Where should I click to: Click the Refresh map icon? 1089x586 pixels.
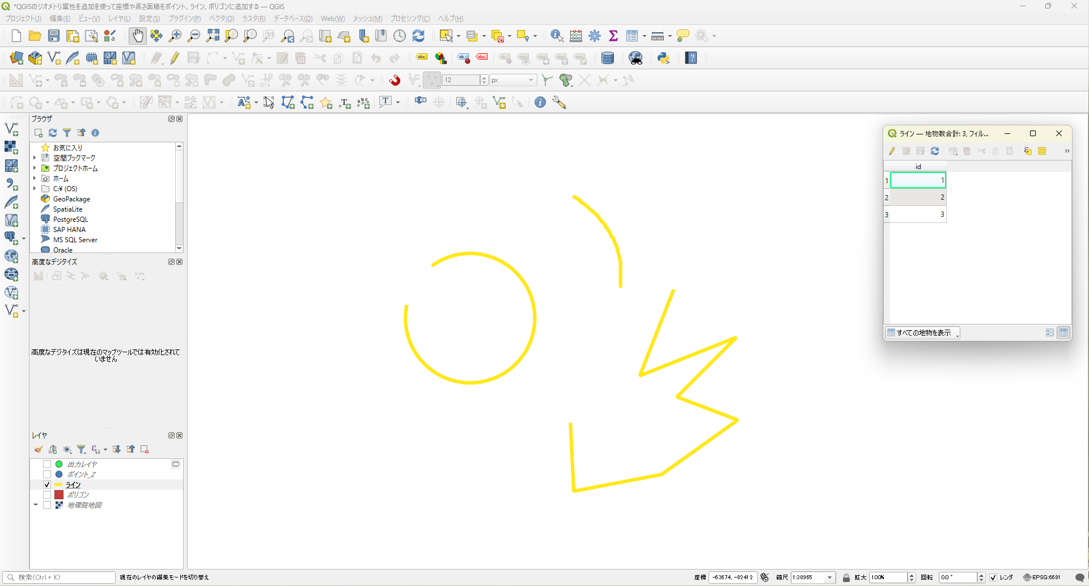418,36
